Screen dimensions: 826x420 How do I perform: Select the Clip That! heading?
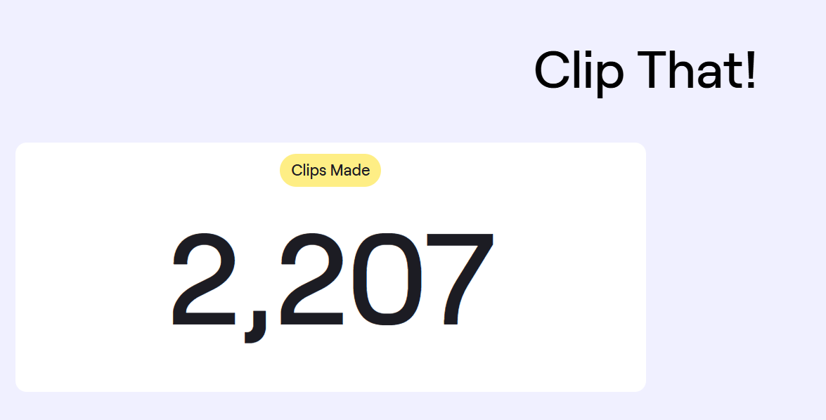pyautogui.click(x=645, y=71)
